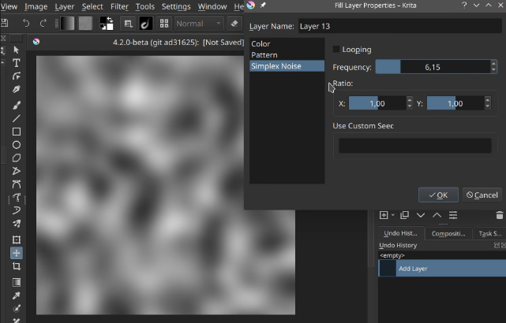Click the Save document icon
This screenshot has height=323, width=506.
click(4, 23)
